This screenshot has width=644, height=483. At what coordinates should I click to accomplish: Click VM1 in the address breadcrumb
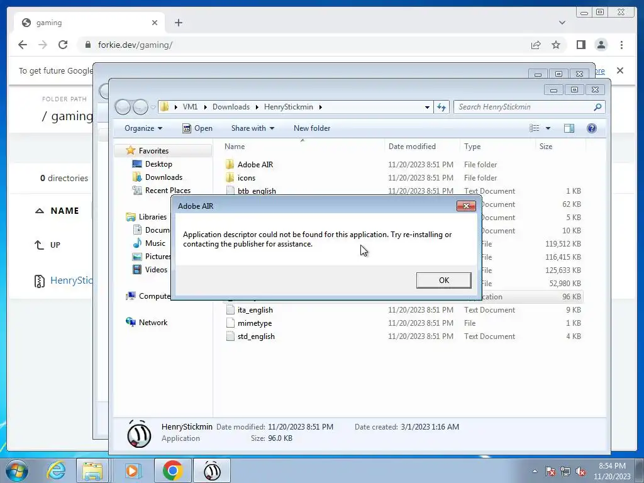tap(190, 107)
